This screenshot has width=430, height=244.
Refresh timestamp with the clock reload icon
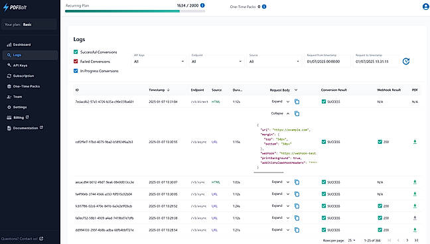click(x=406, y=62)
